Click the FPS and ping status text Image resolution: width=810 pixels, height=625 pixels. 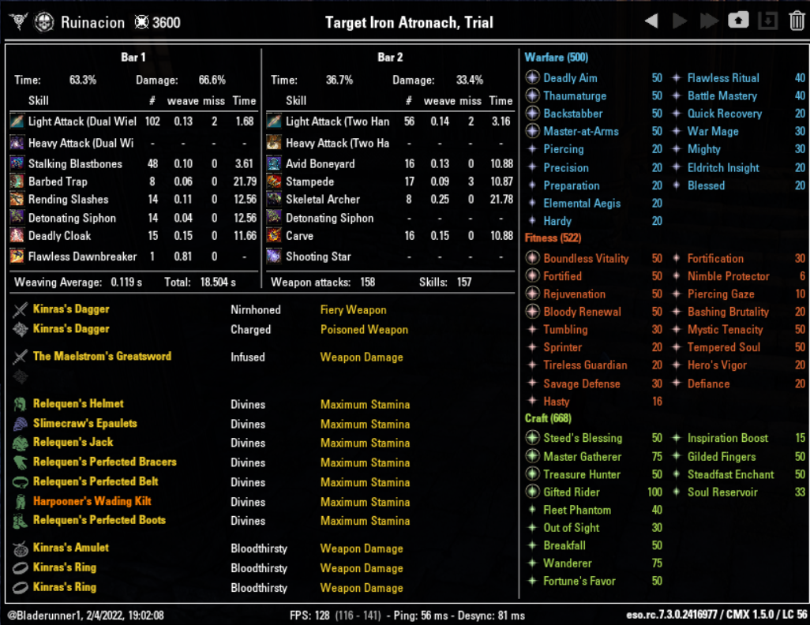pos(407,616)
